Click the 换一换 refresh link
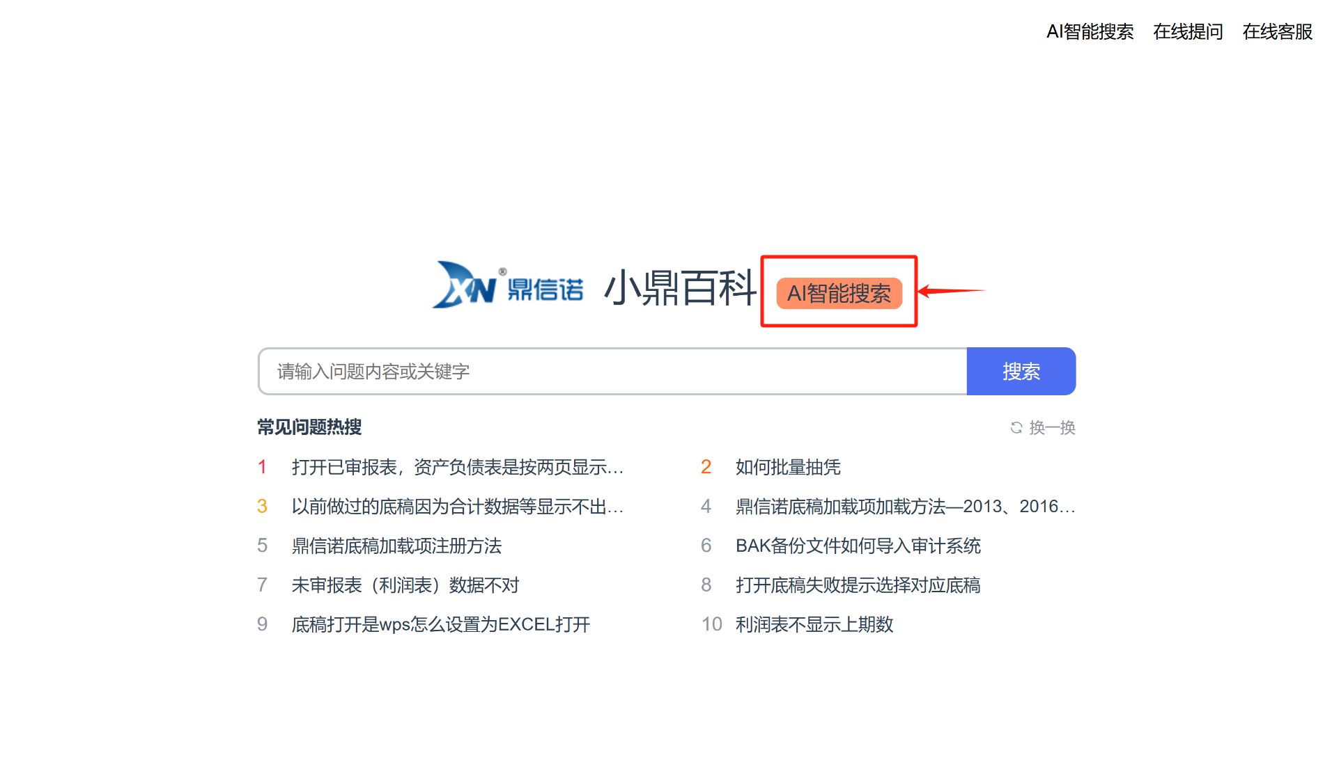Screen dimensions: 1332x769 coord(1043,427)
